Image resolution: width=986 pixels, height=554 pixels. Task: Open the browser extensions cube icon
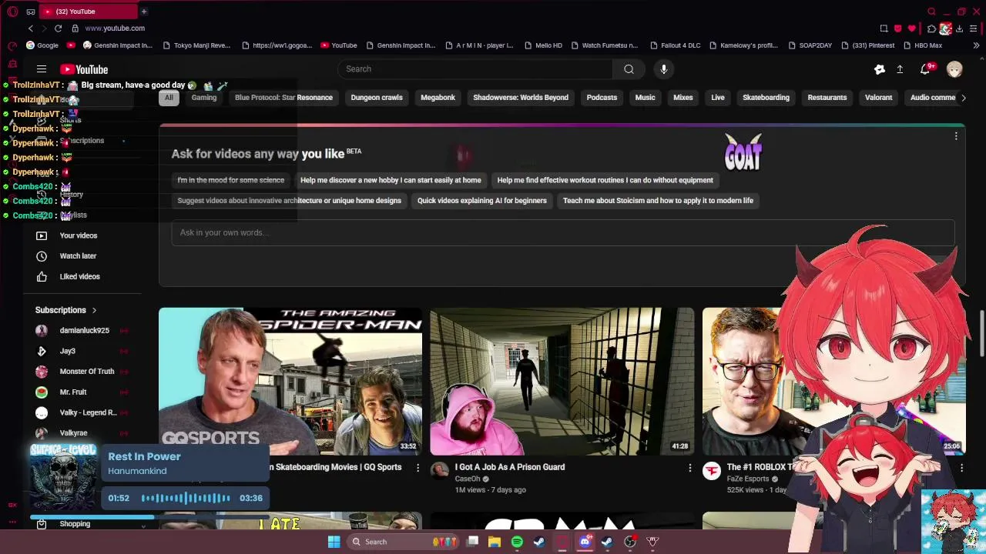click(x=931, y=28)
